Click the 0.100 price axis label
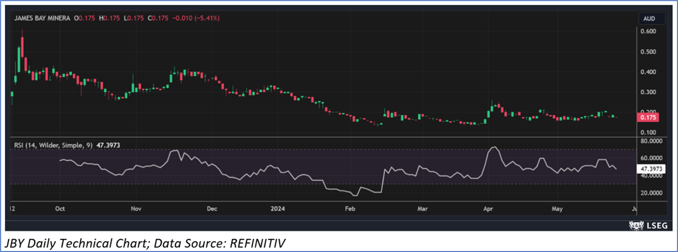The height and width of the screenshot is (252, 678). tap(649, 133)
